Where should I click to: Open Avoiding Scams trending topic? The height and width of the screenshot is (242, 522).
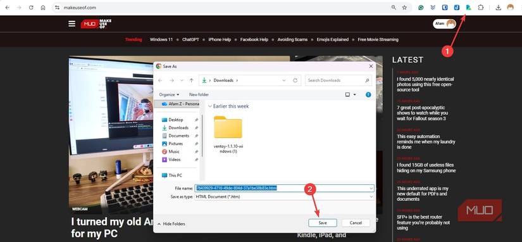(x=292, y=39)
